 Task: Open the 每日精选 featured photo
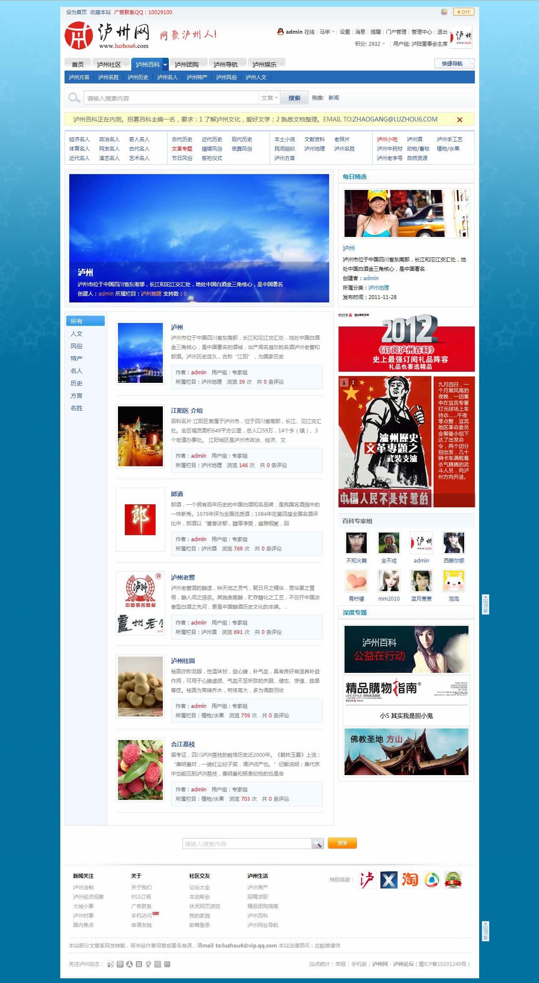point(406,213)
